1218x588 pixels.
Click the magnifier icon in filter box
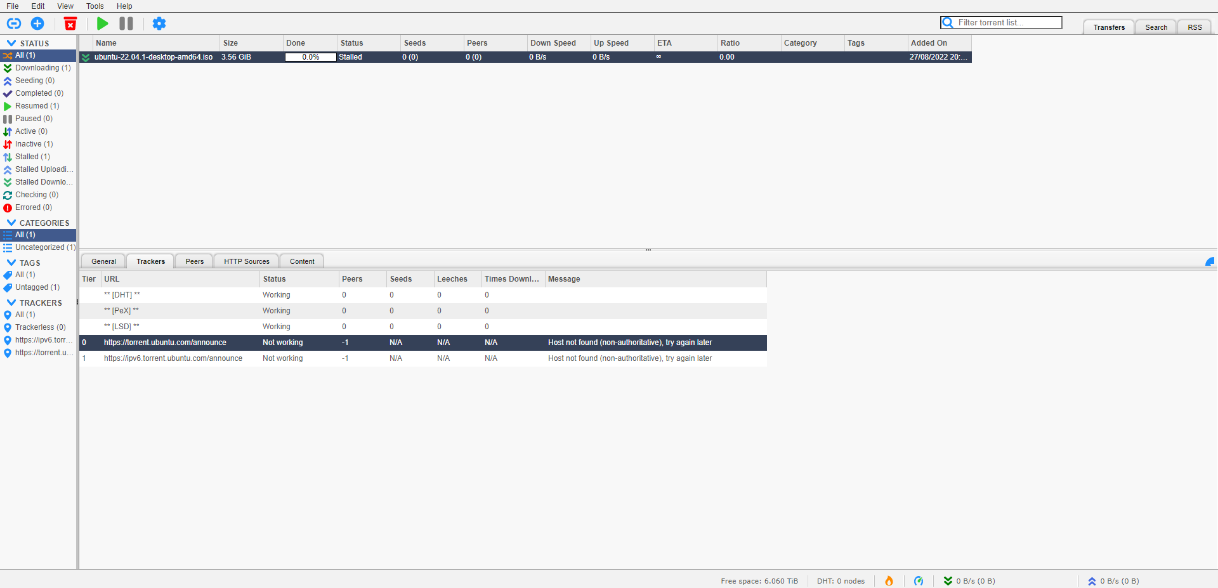pos(948,23)
